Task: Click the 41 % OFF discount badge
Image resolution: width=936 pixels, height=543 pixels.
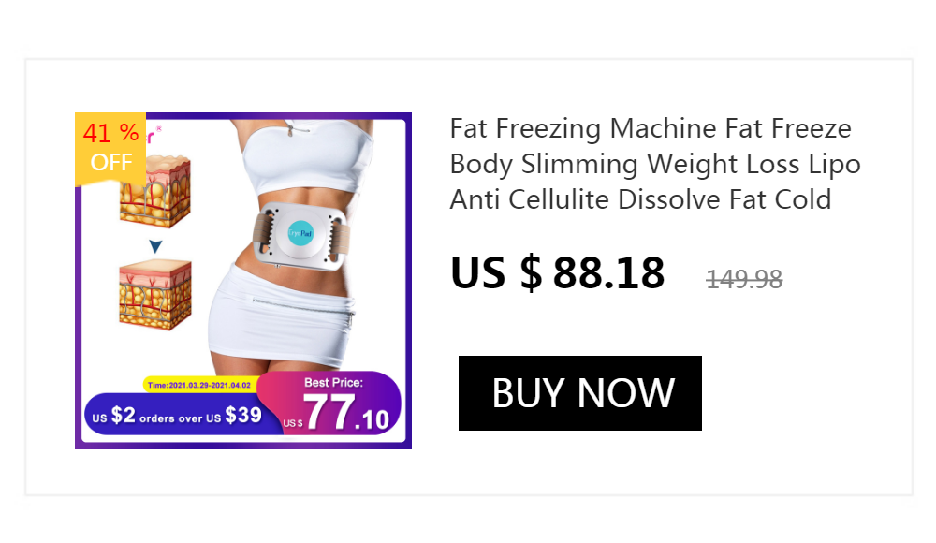Action: click(x=110, y=150)
